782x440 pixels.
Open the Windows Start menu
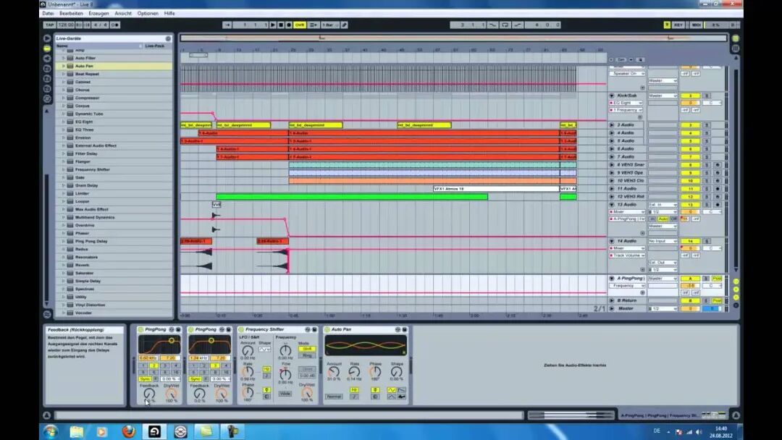click(51, 431)
